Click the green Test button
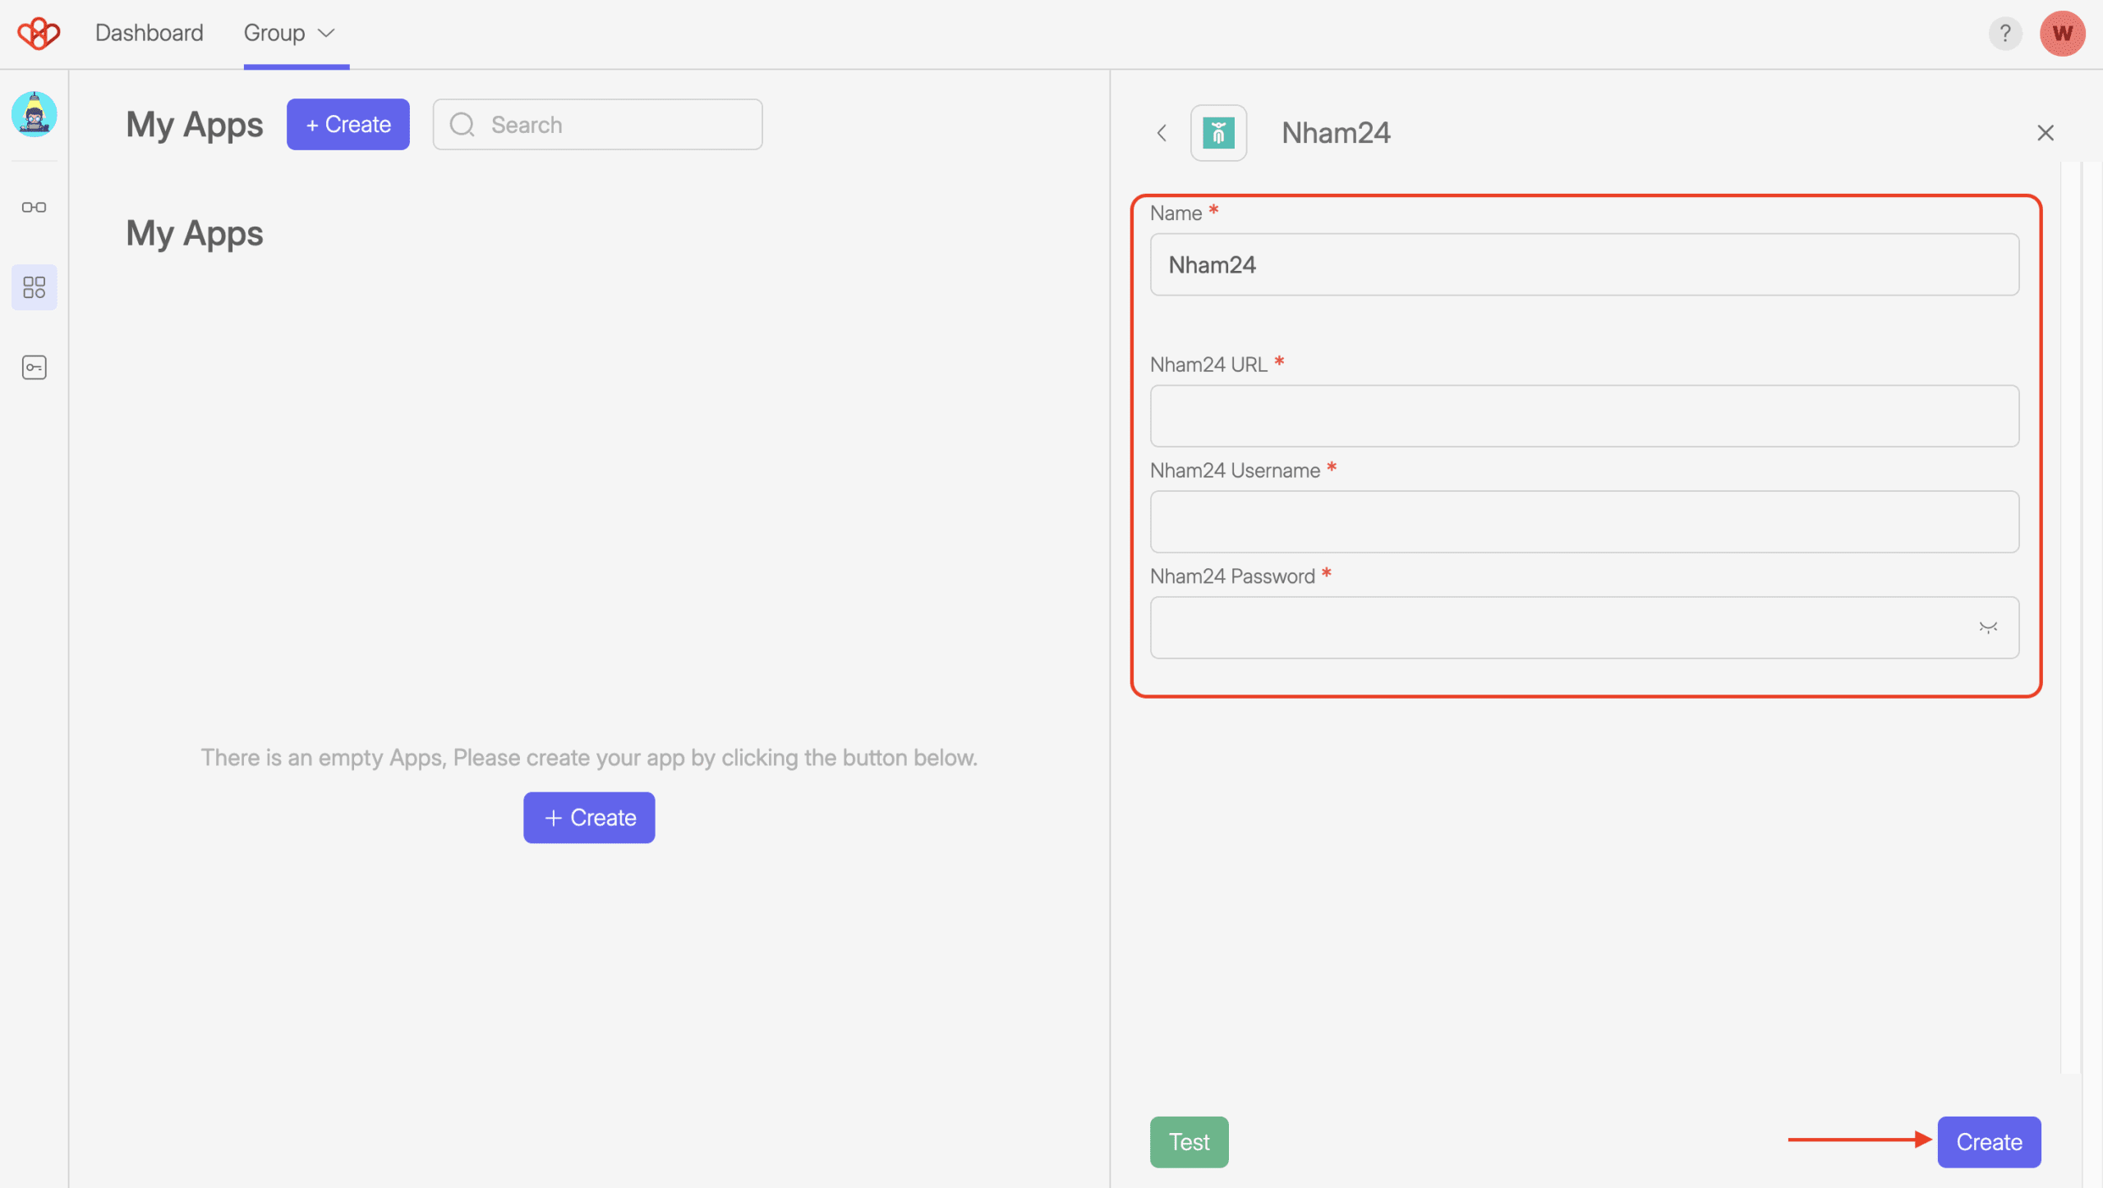This screenshot has width=2103, height=1188. [x=1190, y=1142]
